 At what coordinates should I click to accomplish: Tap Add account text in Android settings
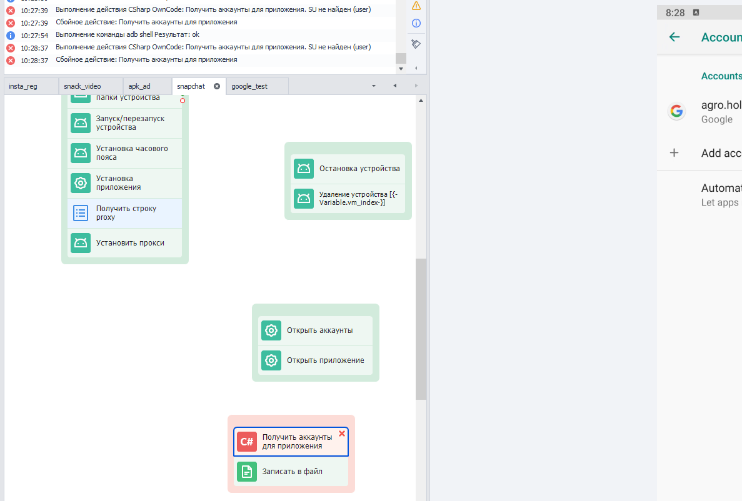[721, 153]
